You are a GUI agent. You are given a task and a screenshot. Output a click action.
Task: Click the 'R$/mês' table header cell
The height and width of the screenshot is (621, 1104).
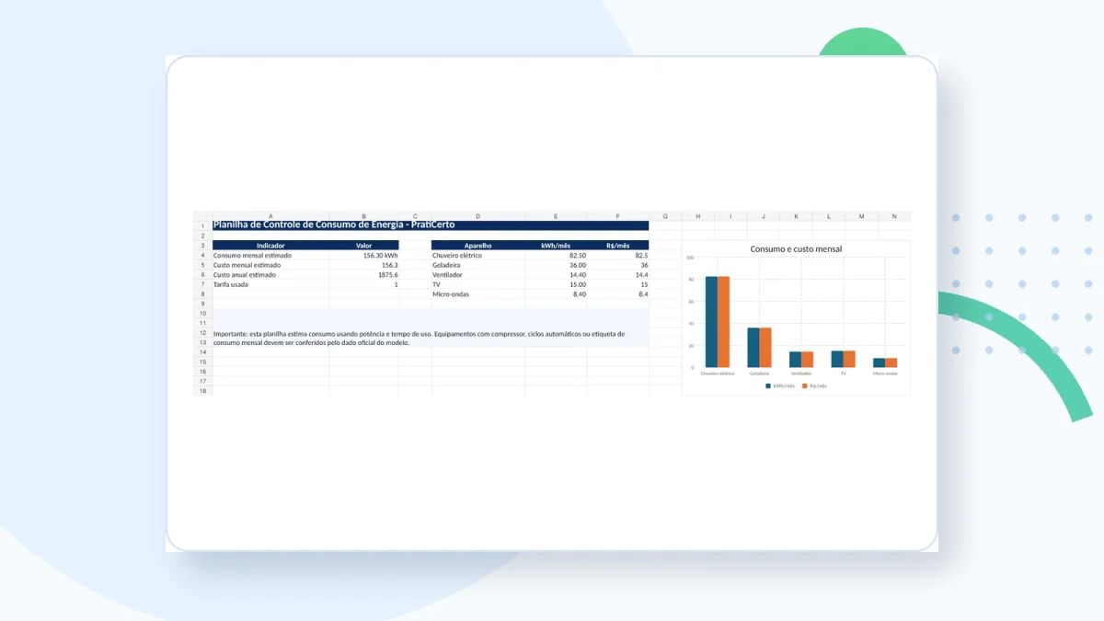coord(617,246)
